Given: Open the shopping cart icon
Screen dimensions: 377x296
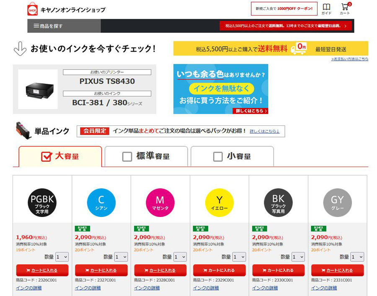Looking at the screenshot, I should tap(345, 8).
